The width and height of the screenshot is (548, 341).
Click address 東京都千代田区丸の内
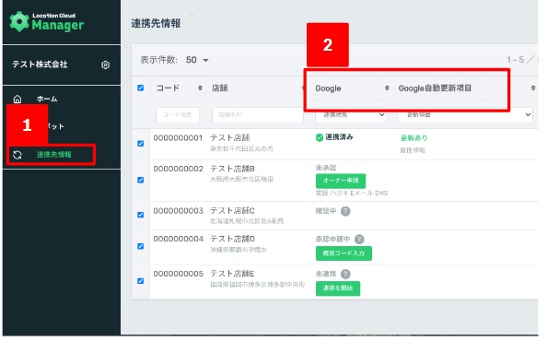(x=241, y=149)
